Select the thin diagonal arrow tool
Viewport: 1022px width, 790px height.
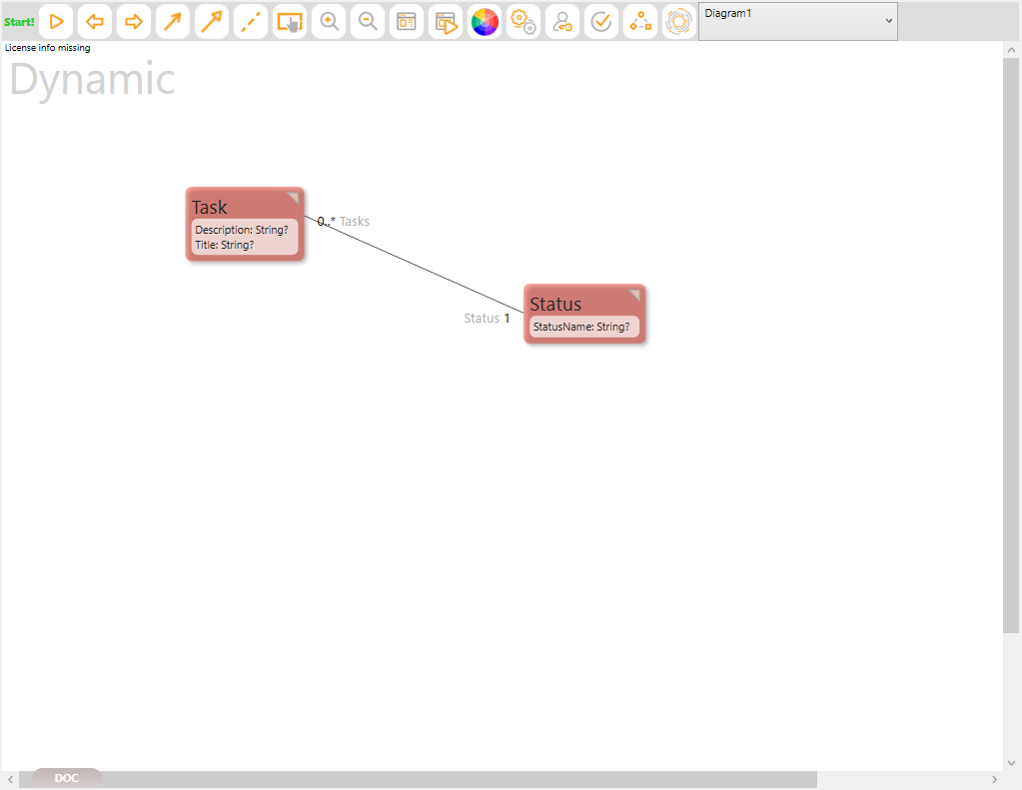click(x=173, y=22)
